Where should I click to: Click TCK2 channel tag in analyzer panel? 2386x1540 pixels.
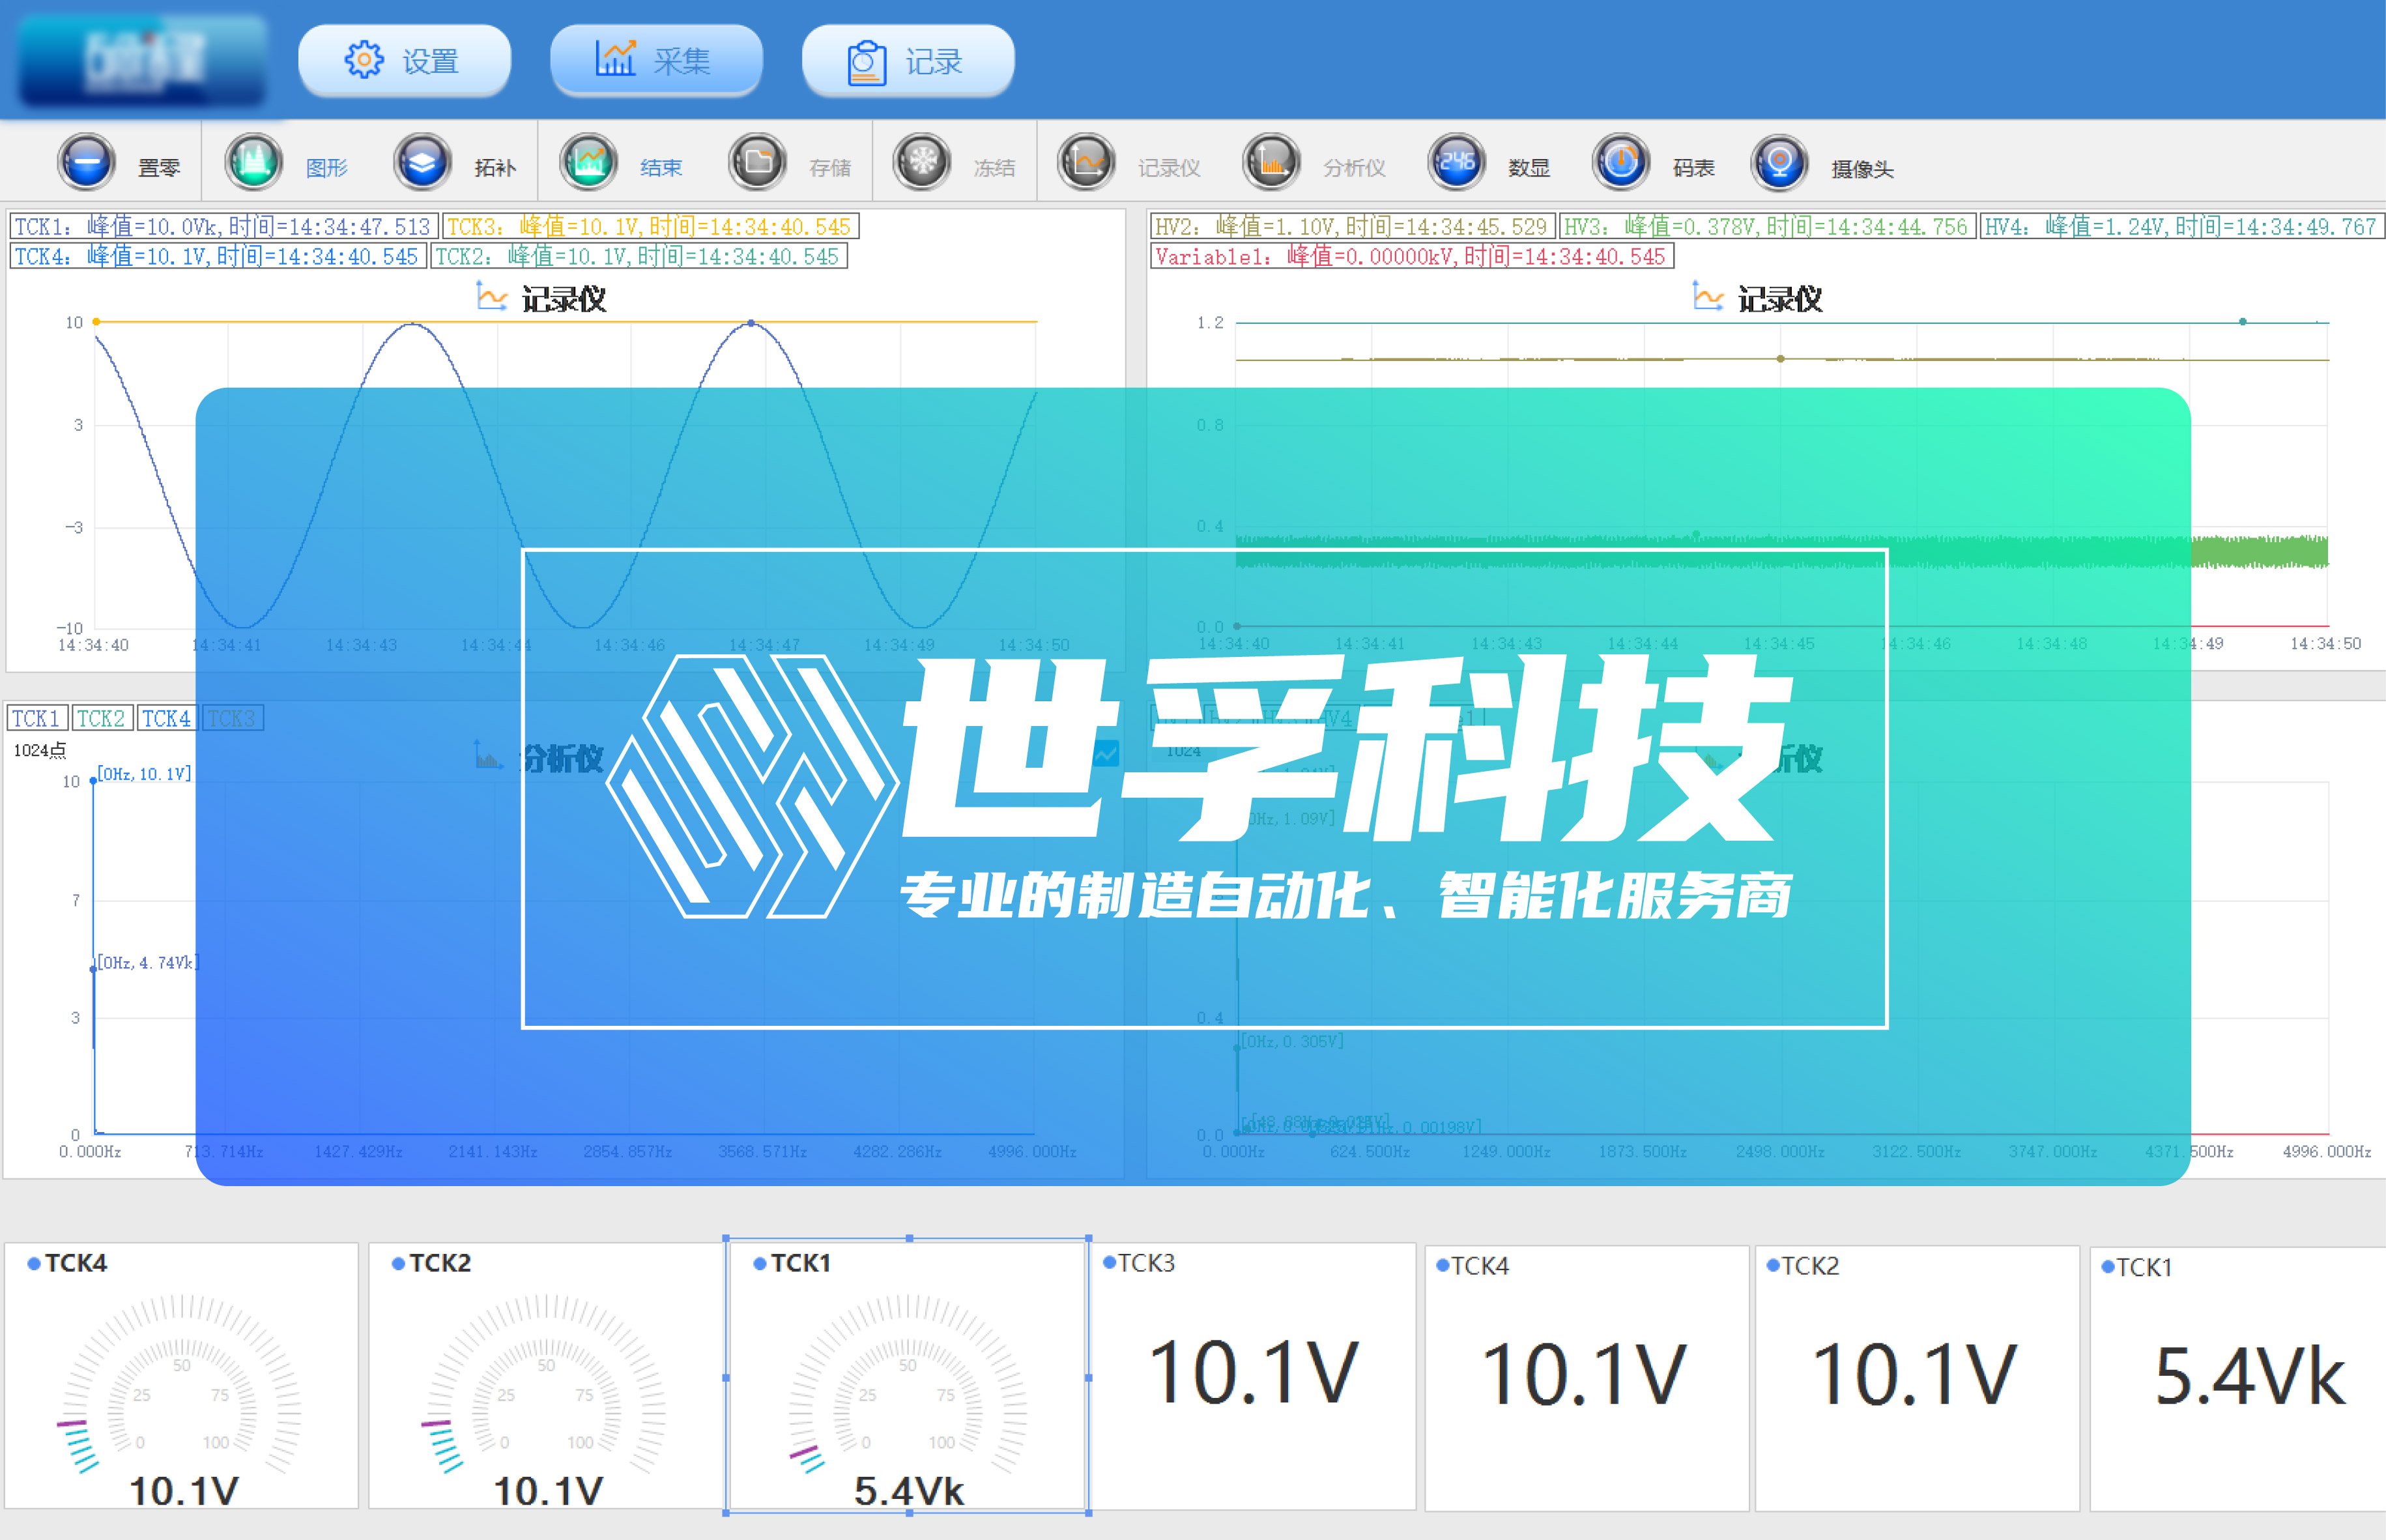[x=102, y=718]
